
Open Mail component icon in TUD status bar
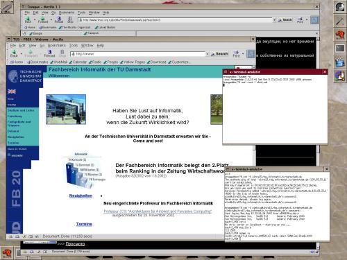[x=17, y=236]
